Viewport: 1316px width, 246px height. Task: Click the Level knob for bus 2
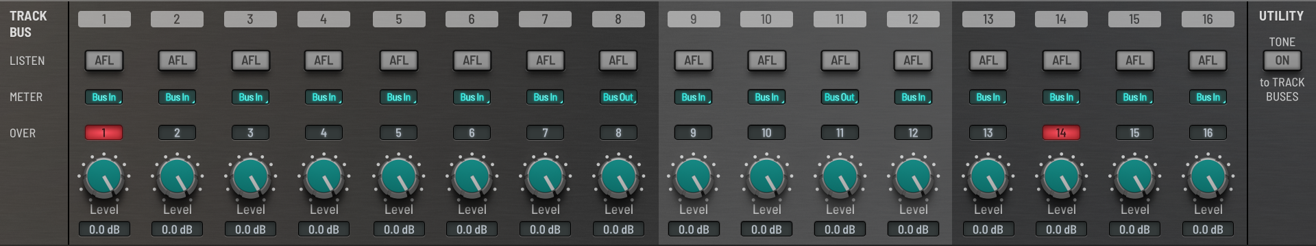pyautogui.click(x=178, y=177)
